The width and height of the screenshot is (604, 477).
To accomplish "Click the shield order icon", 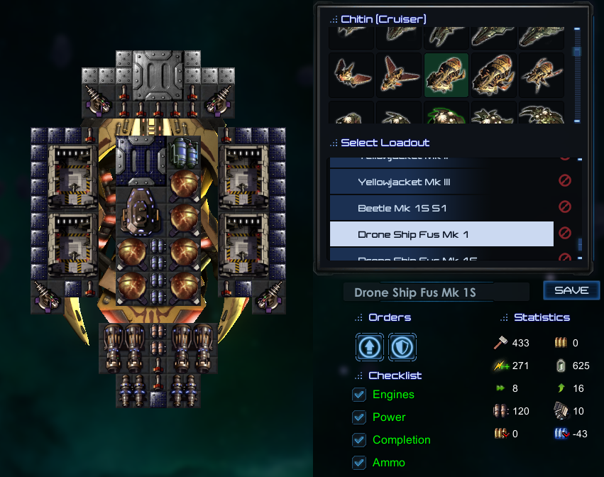I will pyautogui.click(x=402, y=347).
